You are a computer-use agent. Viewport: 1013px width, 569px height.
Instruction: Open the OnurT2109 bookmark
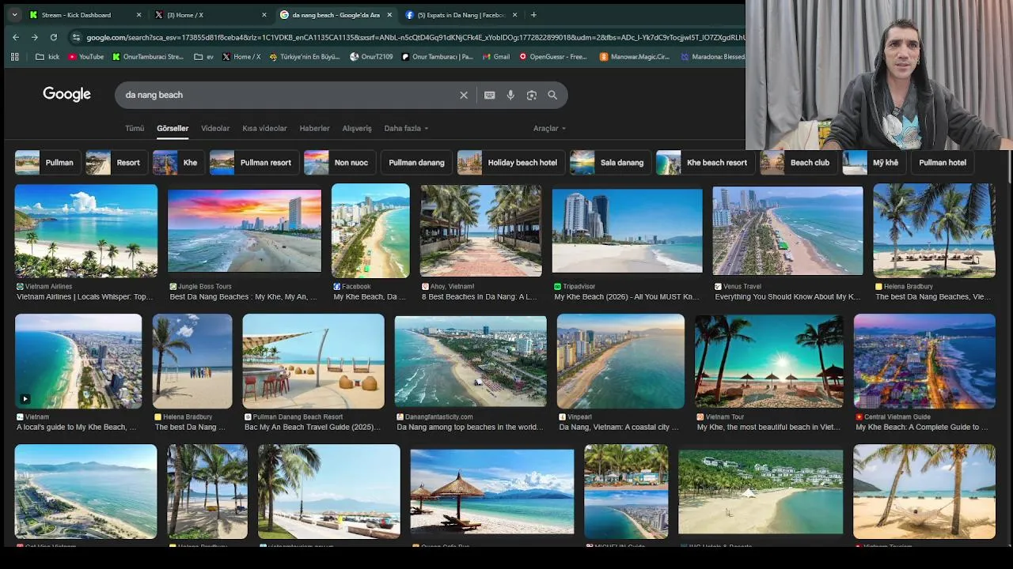point(371,57)
